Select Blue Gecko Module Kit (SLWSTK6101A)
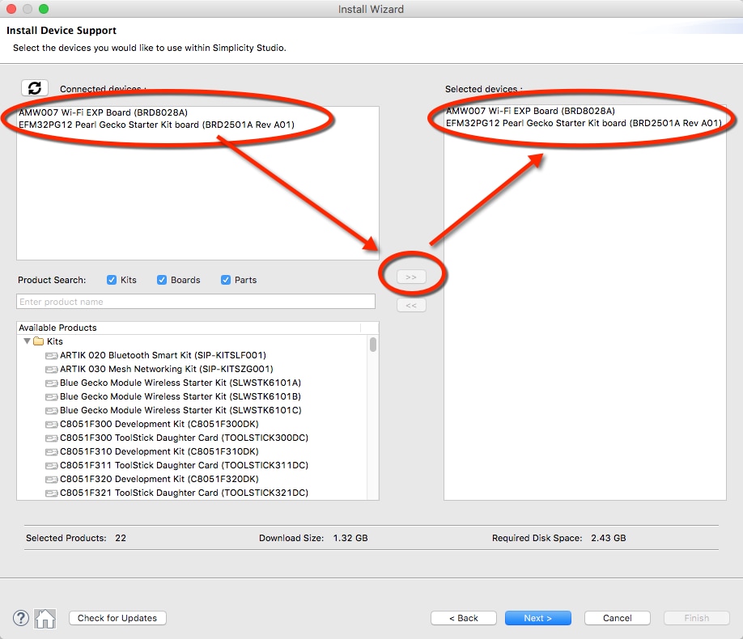 tap(180, 383)
